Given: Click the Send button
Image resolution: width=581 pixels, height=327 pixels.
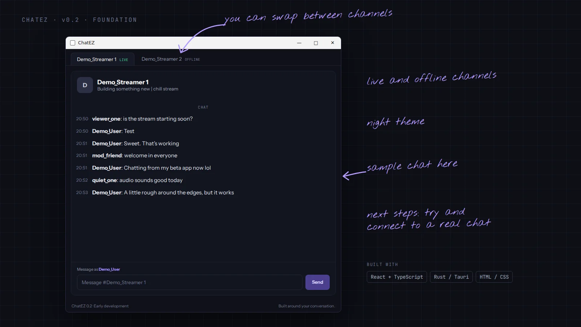Looking at the screenshot, I should click(317, 282).
